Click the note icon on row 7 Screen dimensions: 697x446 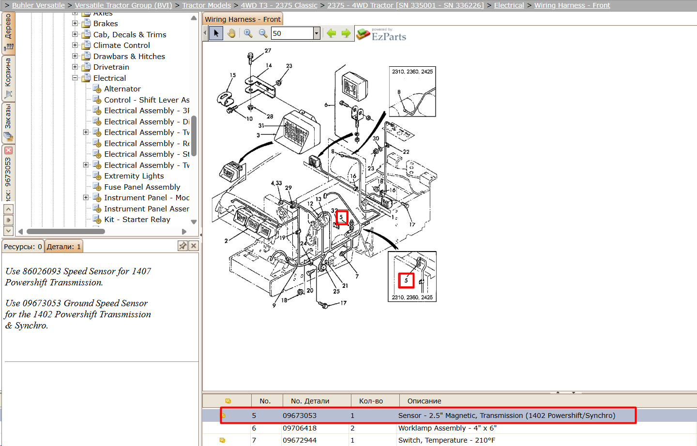[x=223, y=440]
